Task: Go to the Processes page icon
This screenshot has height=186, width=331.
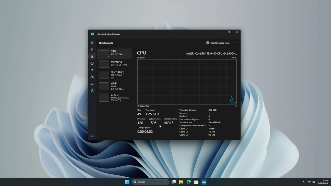Action: (92, 49)
